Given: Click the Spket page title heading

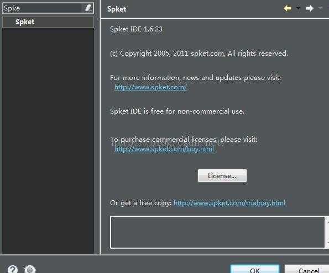Looking at the screenshot, I should (x=117, y=9).
